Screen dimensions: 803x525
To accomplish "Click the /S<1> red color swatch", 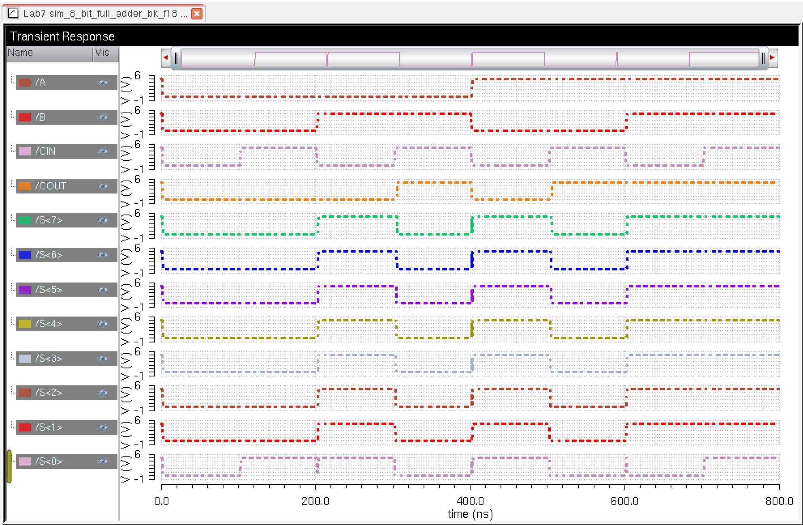I will point(25,427).
